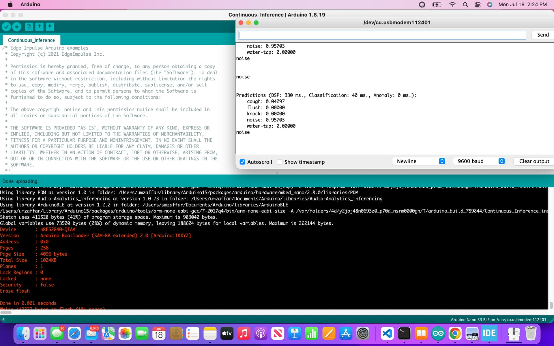The height and width of the screenshot is (346, 554).
Task: Click the Verify sketch checkmark icon
Action: [6, 27]
